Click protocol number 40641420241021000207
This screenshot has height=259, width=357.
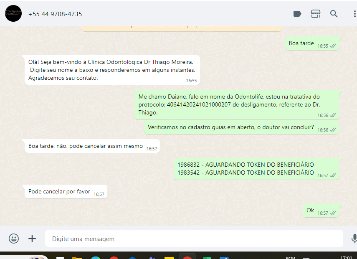[199, 104]
